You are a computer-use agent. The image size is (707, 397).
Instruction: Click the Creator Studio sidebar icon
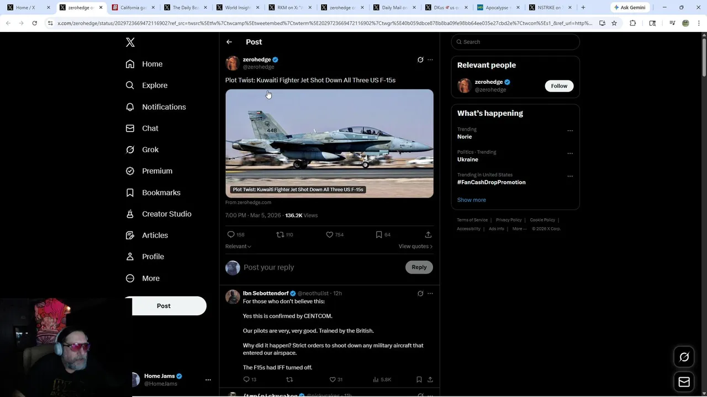coord(130,214)
